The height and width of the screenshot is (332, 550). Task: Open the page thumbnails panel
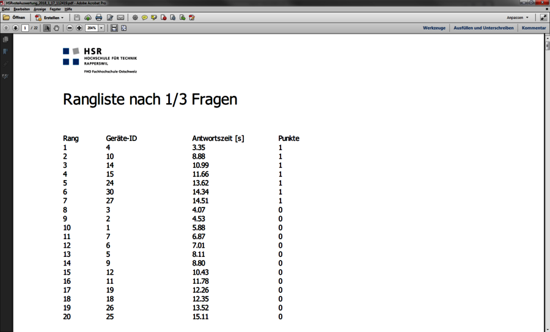click(5, 40)
